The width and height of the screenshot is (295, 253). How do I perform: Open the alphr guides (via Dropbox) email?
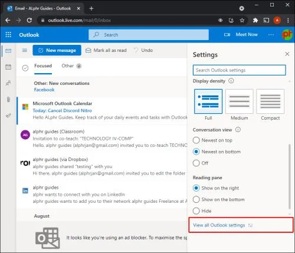click(x=102, y=166)
